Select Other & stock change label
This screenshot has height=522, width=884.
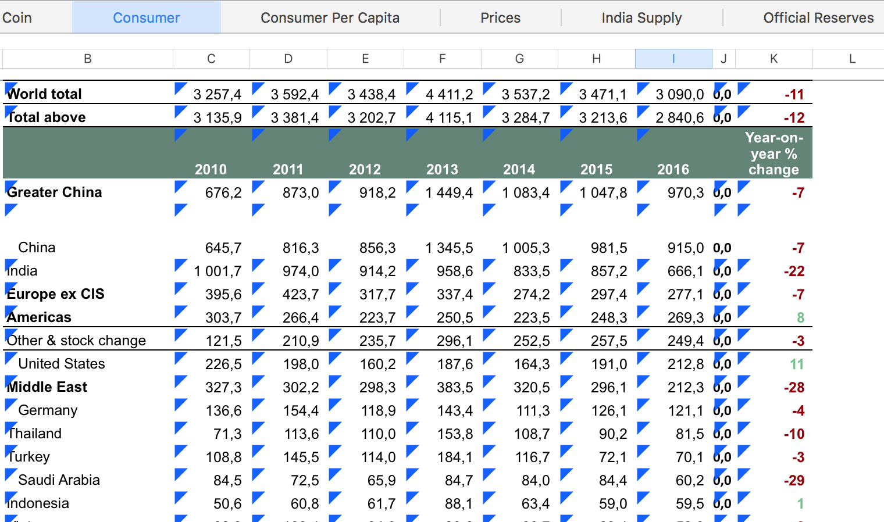[76, 341]
